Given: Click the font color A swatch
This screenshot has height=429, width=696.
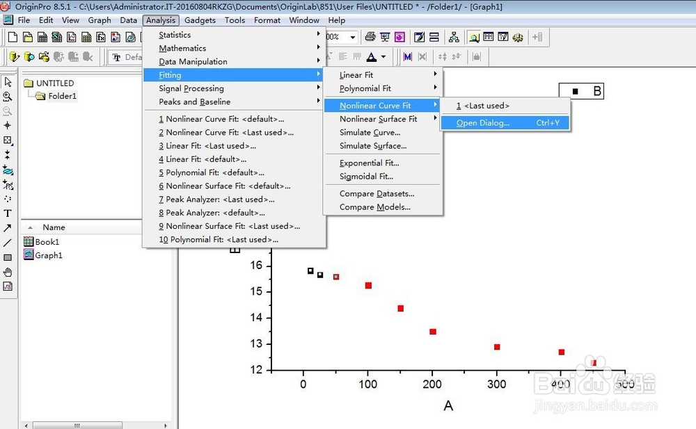Looking at the screenshot, I should (x=372, y=57).
